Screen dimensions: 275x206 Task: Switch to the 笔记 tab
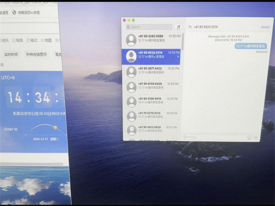pos(32,40)
